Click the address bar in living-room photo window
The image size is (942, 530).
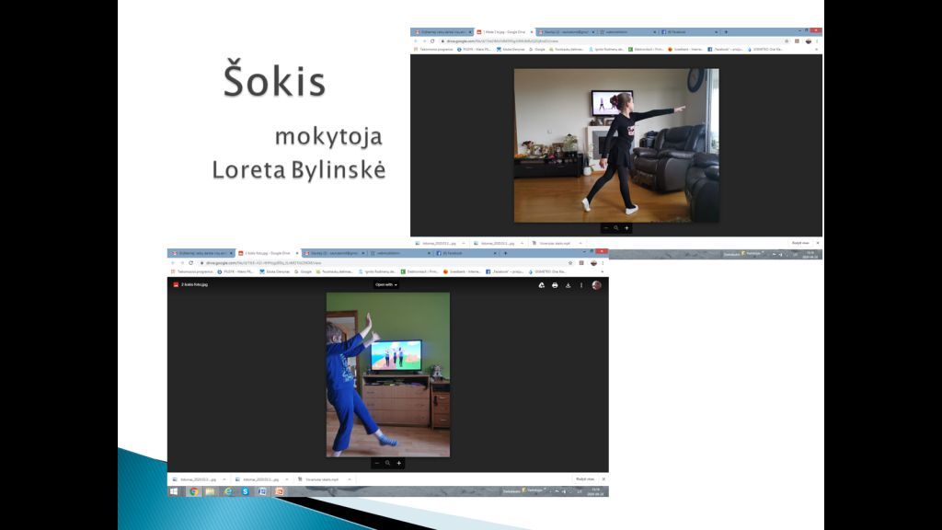613,40
